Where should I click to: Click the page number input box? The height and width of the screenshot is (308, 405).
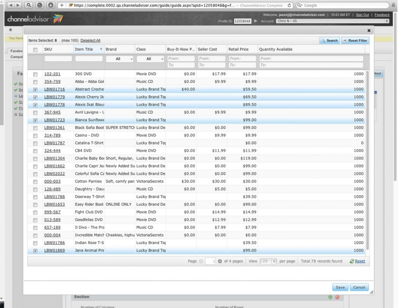click(x=210, y=261)
